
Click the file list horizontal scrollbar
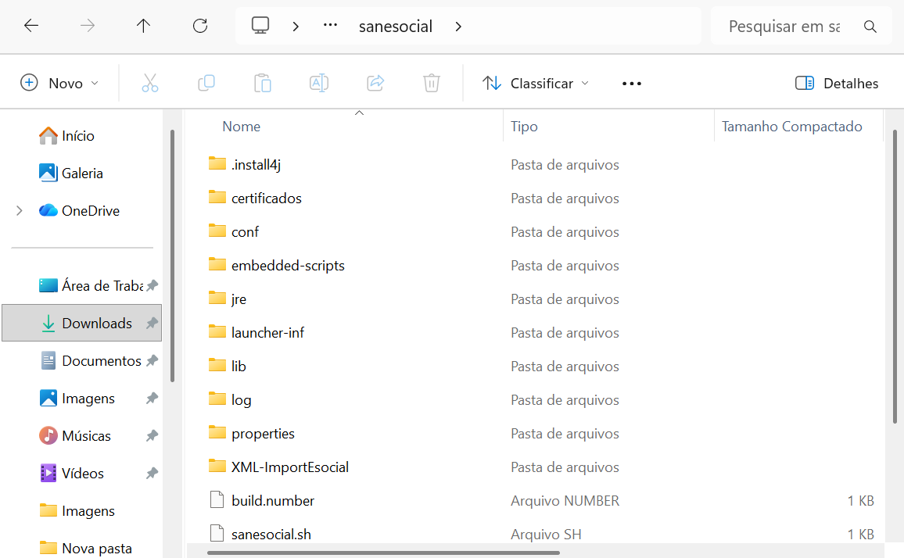click(x=383, y=553)
